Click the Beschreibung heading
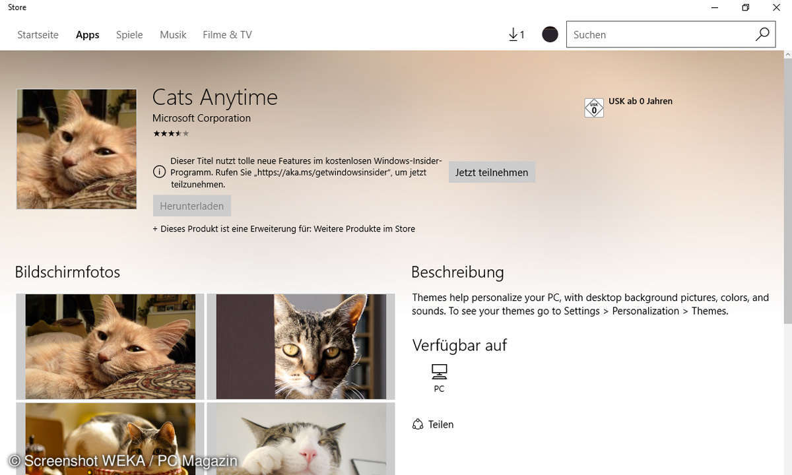 [x=457, y=272]
